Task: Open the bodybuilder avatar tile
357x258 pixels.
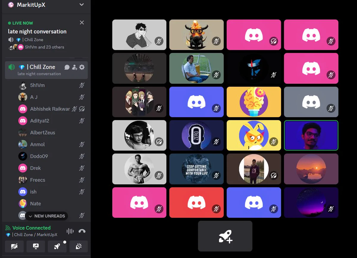Action: tap(139, 169)
